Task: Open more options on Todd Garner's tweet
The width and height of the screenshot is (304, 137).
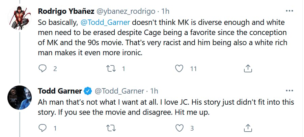Action: (289, 91)
